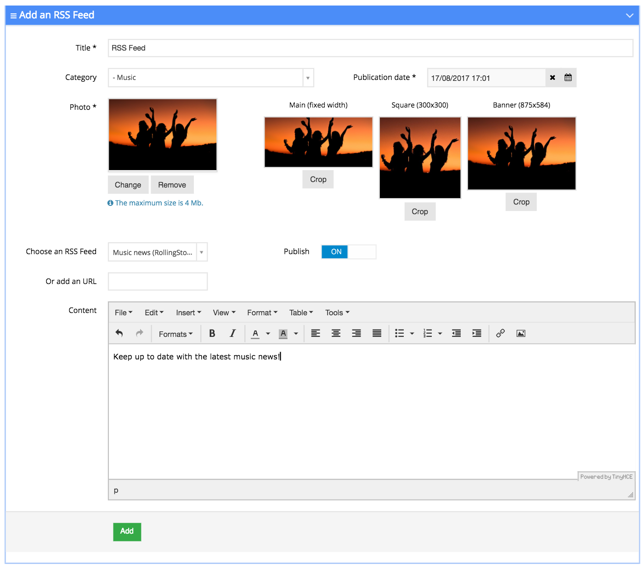This screenshot has width=644, height=569.
Task: Collapse the Add an RSS Feed panel
Action: click(630, 16)
